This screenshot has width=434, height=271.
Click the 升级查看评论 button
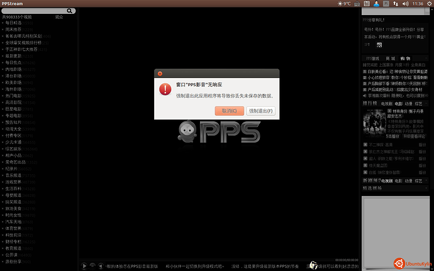coord(414,136)
